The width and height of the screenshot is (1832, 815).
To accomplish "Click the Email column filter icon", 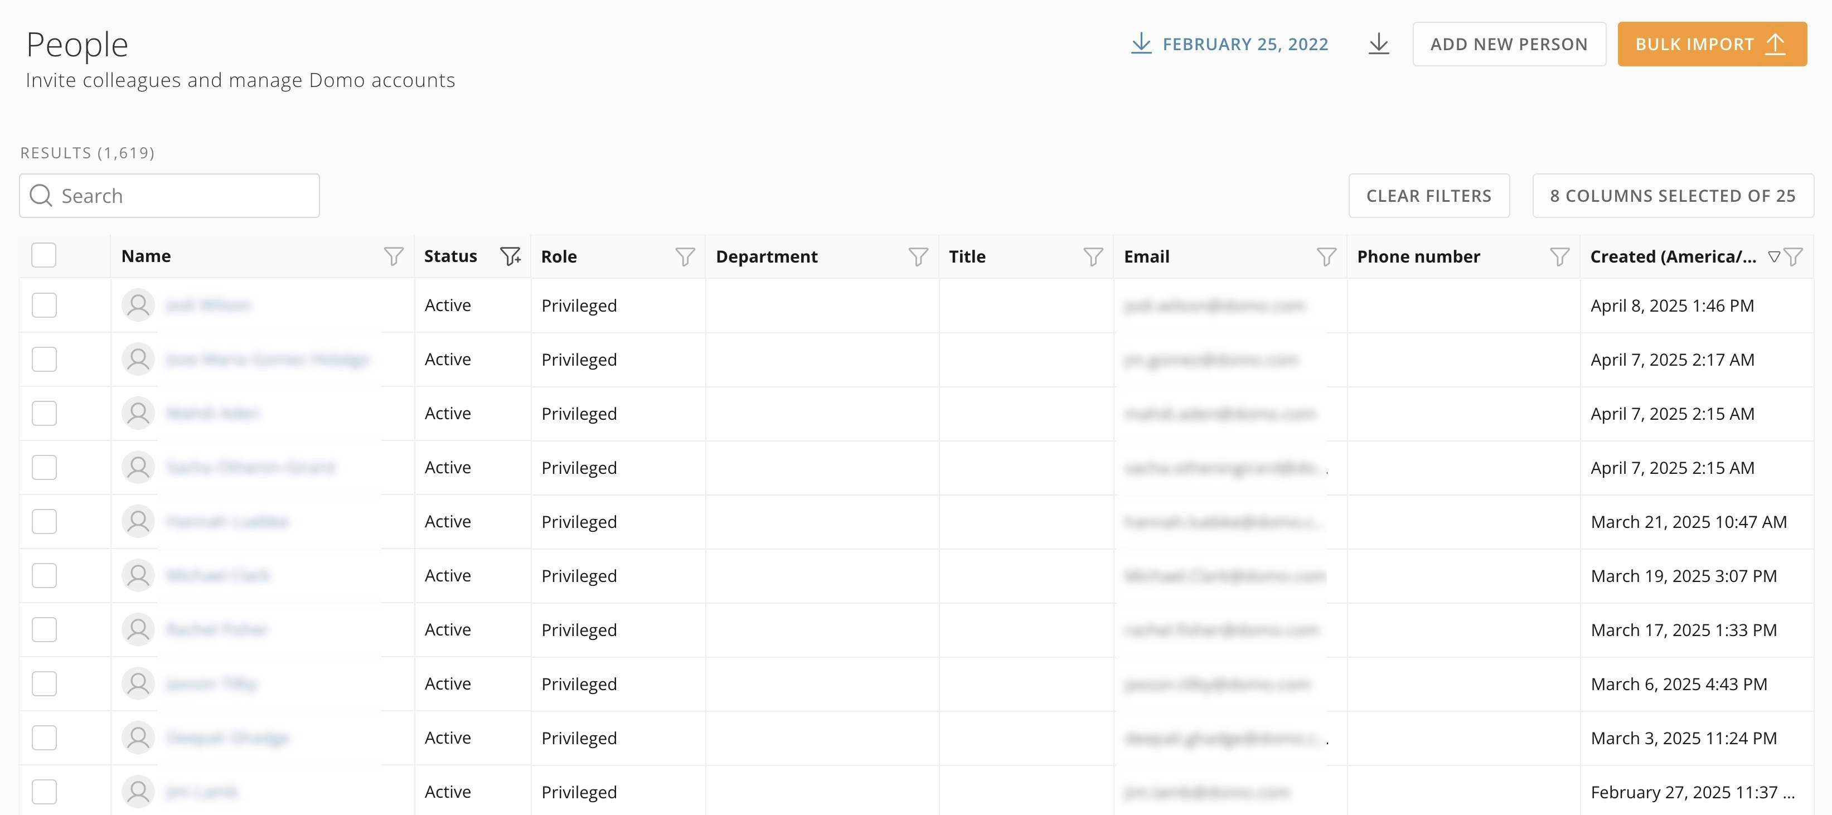I will pos(1326,256).
